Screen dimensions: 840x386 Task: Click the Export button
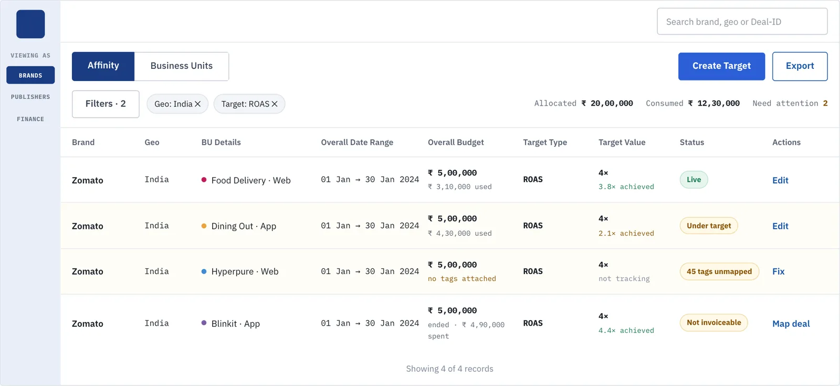coord(800,66)
